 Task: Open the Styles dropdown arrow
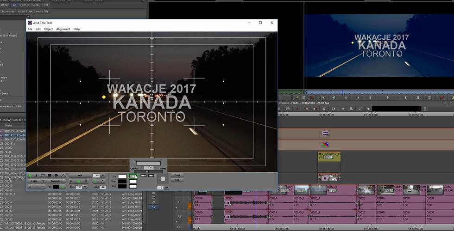tap(44, 181)
